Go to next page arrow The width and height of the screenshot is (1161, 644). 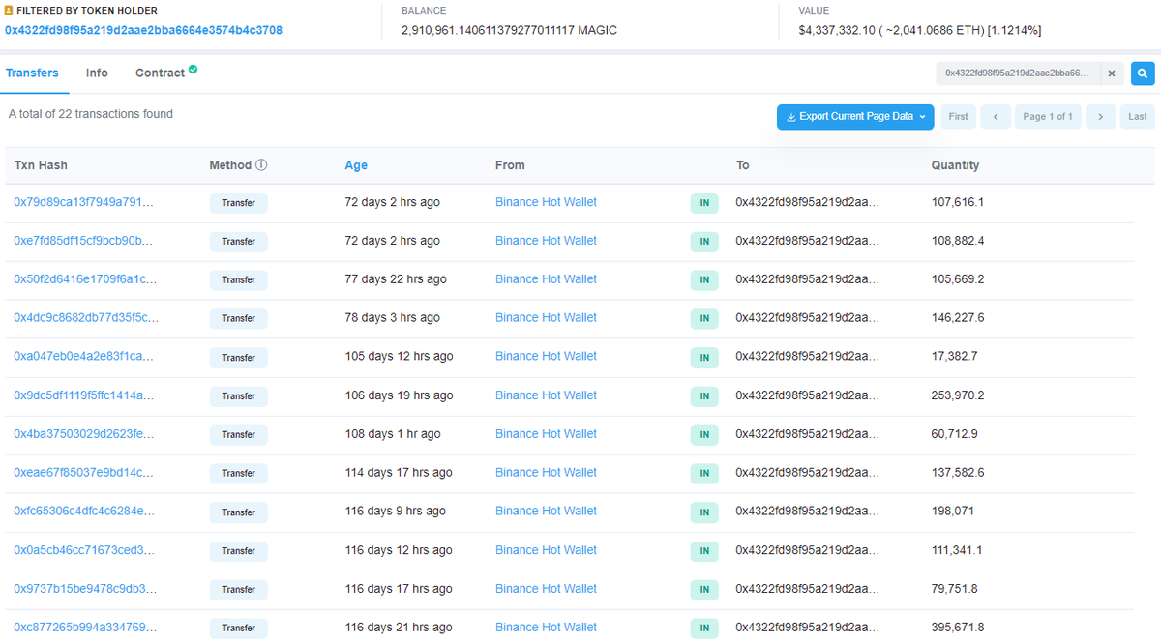(x=1101, y=117)
